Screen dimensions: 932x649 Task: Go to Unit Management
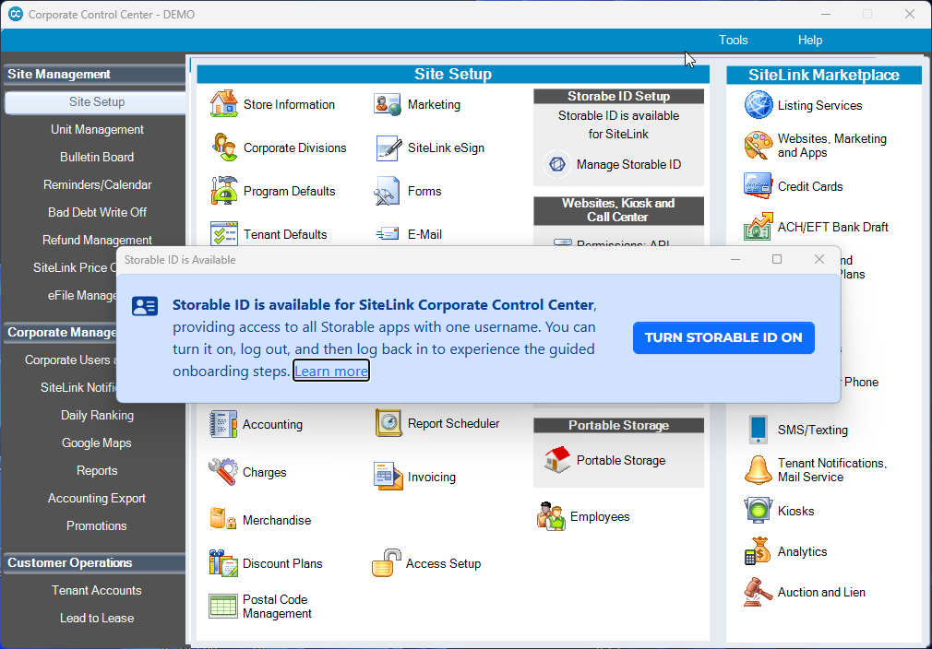(x=97, y=129)
